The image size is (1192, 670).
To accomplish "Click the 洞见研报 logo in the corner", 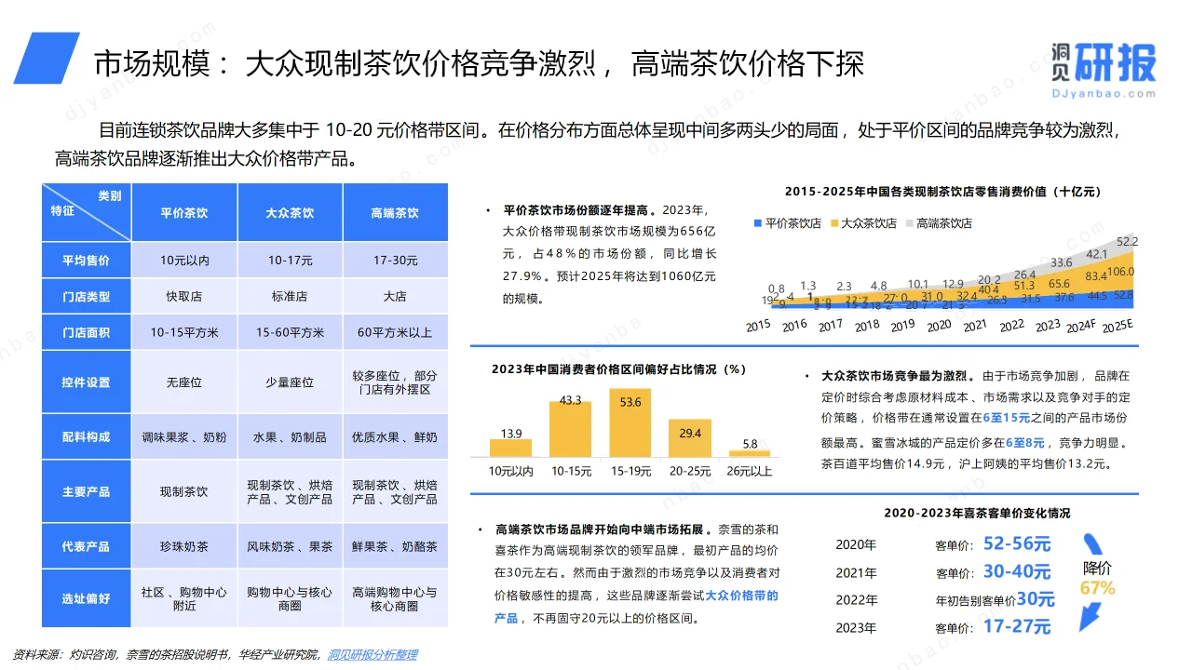I will 1102,68.
